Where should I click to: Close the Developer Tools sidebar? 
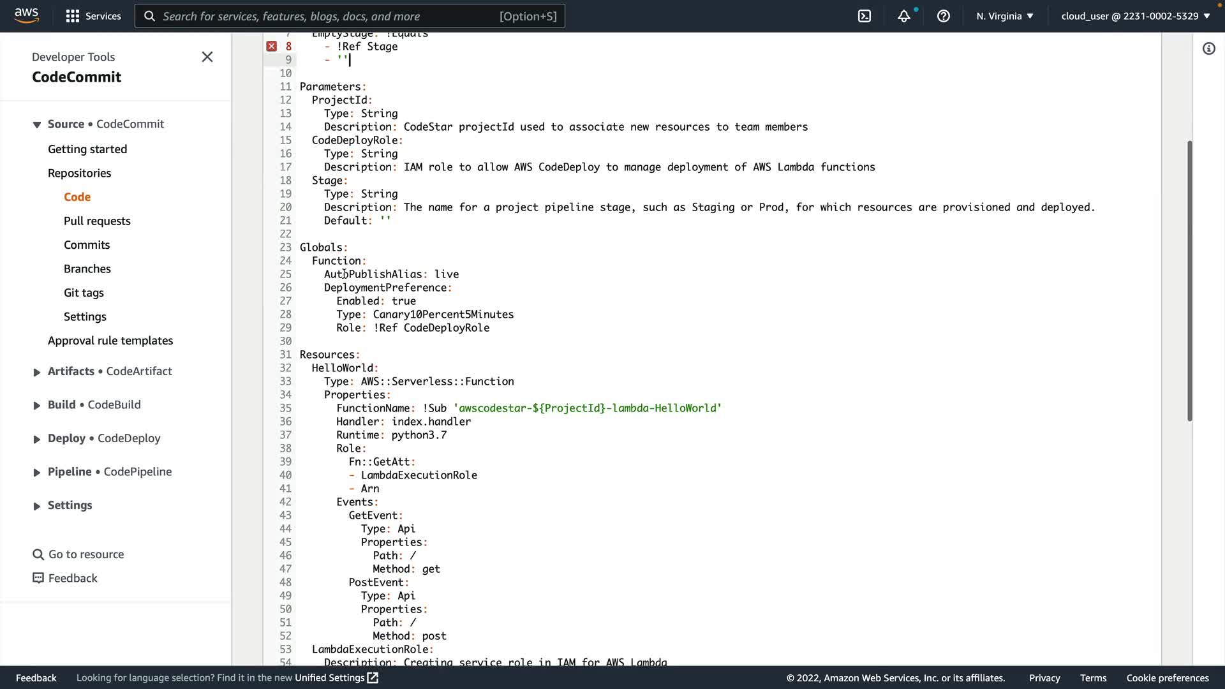207,57
